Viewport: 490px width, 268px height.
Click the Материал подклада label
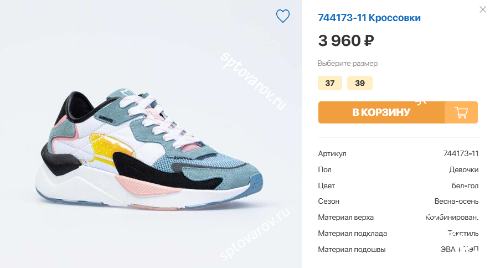(353, 233)
